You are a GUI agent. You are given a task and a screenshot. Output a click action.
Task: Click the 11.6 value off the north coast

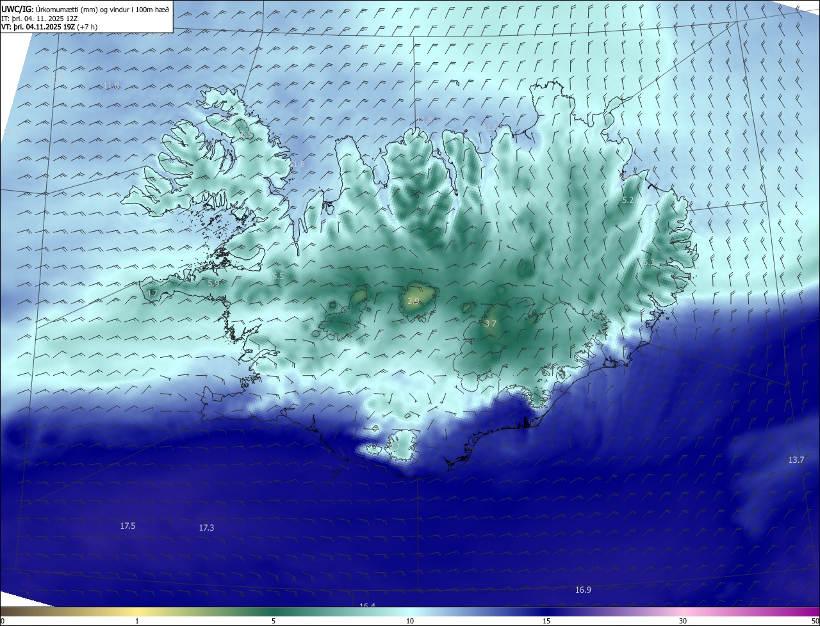[424, 119]
